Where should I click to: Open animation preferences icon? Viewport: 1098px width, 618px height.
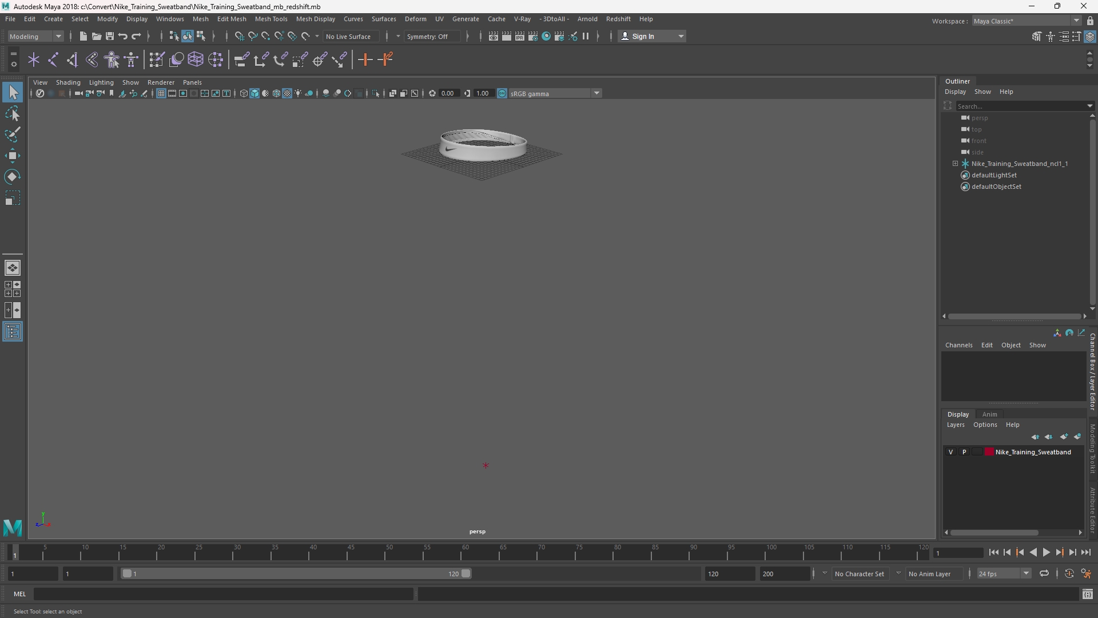(x=1086, y=573)
